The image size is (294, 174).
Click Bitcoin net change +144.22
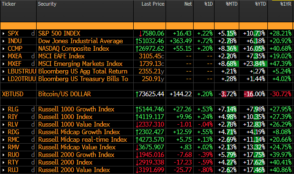(x=181, y=94)
